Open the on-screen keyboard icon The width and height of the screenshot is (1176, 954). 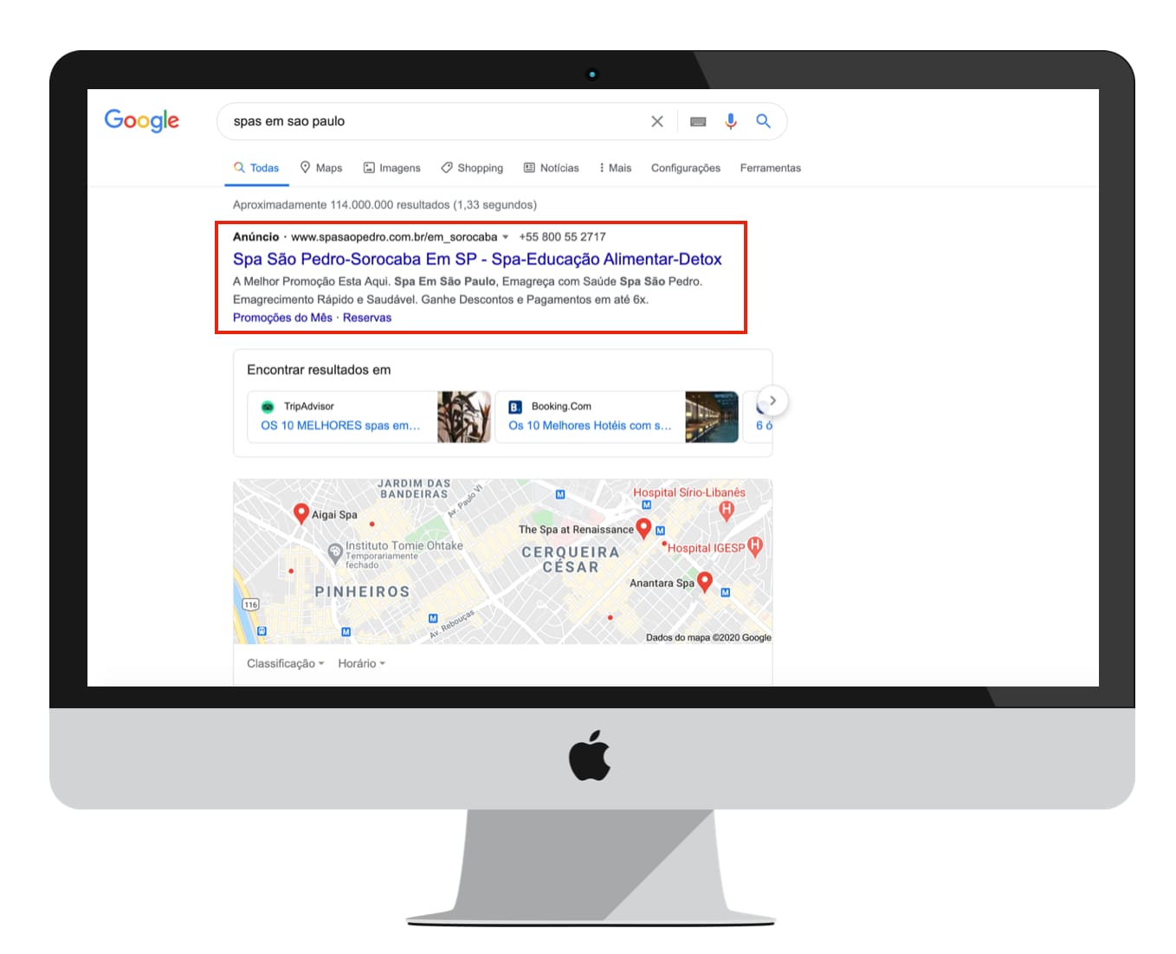click(x=698, y=122)
